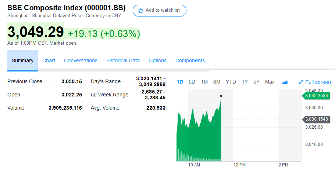
Task: Open the Chart tab
Action: click(x=49, y=60)
